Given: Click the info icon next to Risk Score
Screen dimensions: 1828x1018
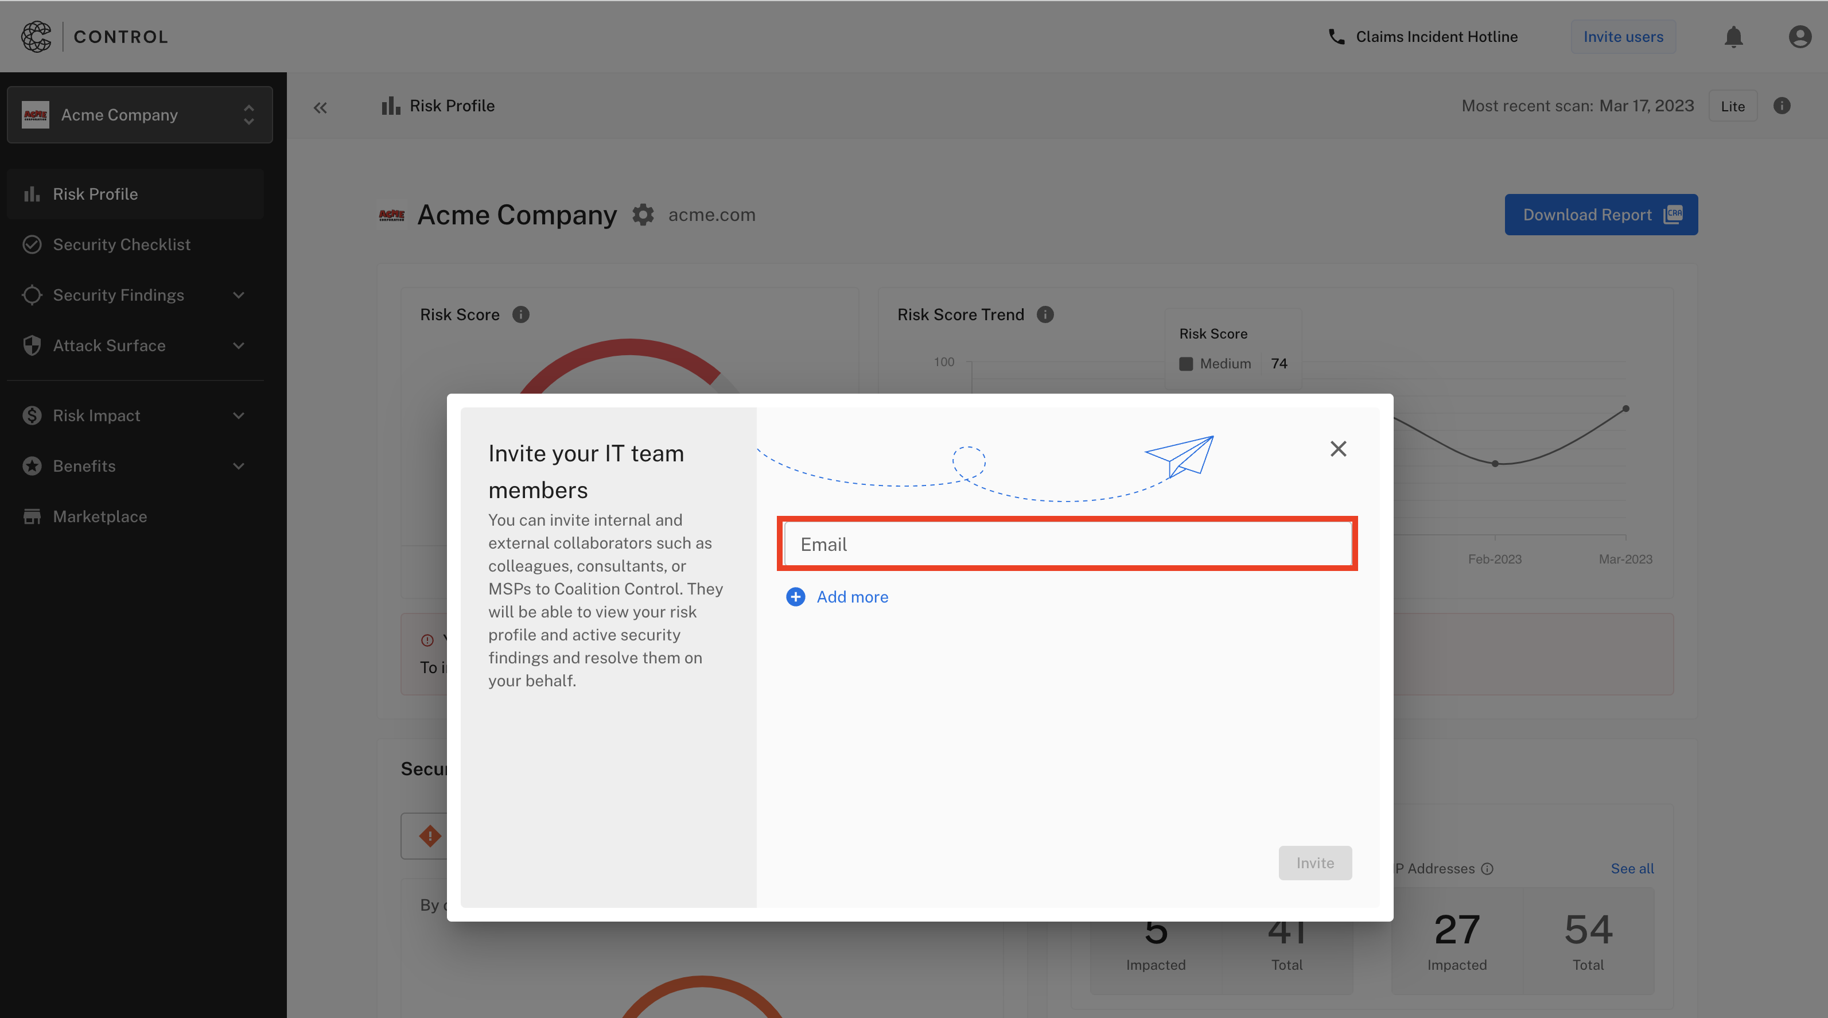Looking at the screenshot, I should pyautogui.click(x=521, y=314).
